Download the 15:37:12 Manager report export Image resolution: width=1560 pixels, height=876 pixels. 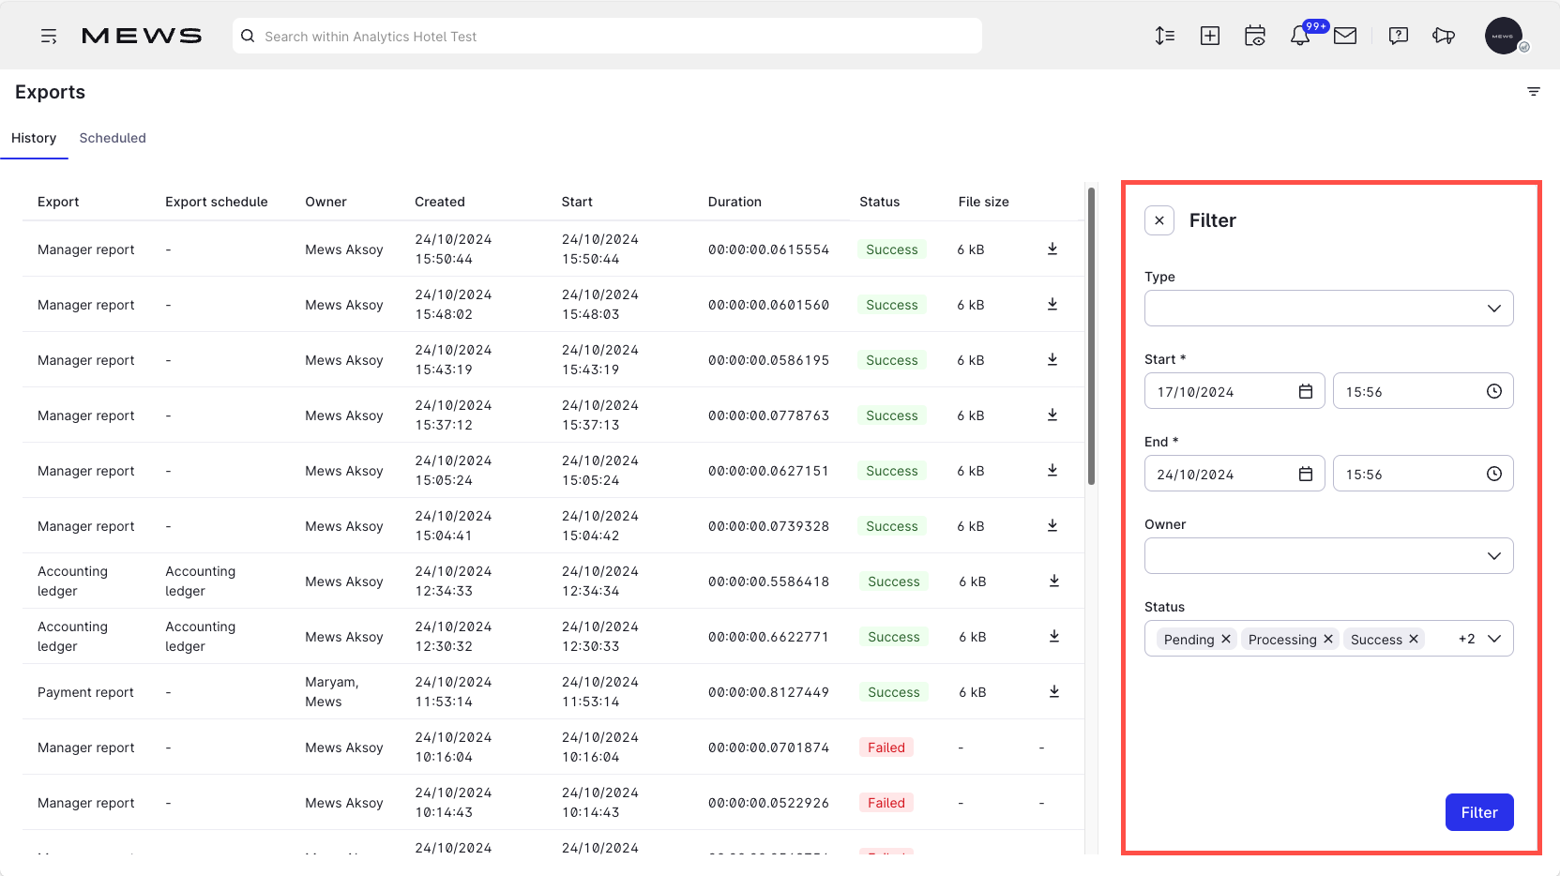pos(1053,415)
